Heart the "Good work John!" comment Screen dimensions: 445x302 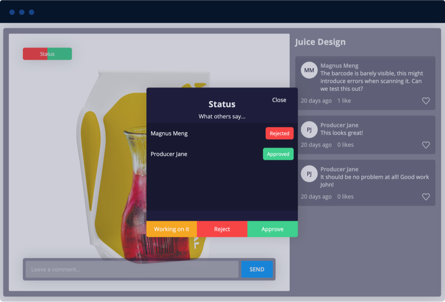pyautogui.click(x=425, y=197)
